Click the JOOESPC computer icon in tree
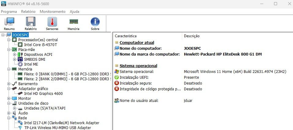Viewport: 293px width, 130px height. (9, 35)
